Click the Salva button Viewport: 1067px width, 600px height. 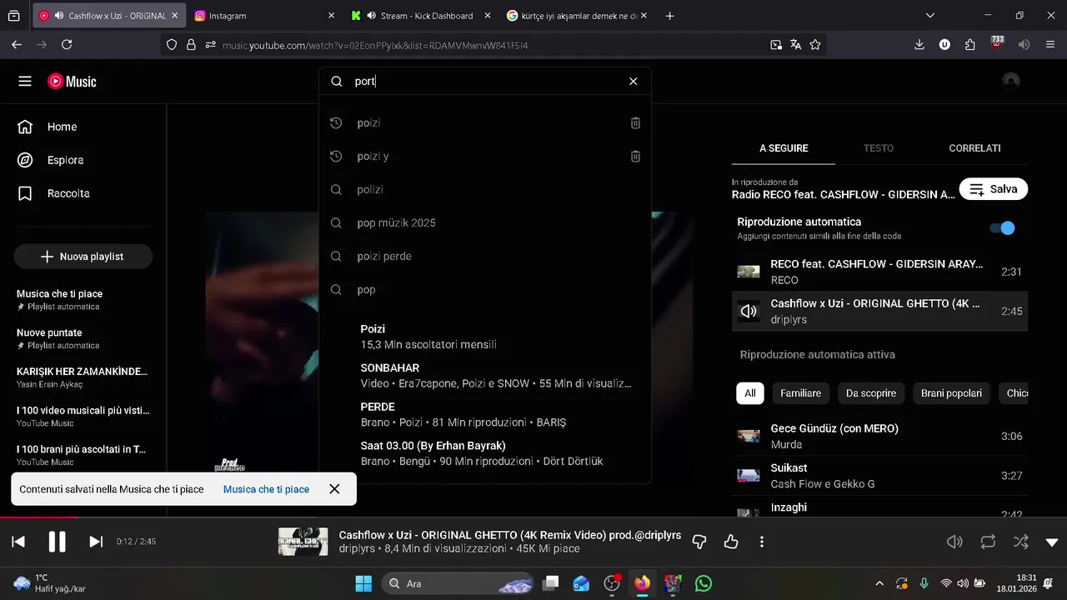coord(994,189)
